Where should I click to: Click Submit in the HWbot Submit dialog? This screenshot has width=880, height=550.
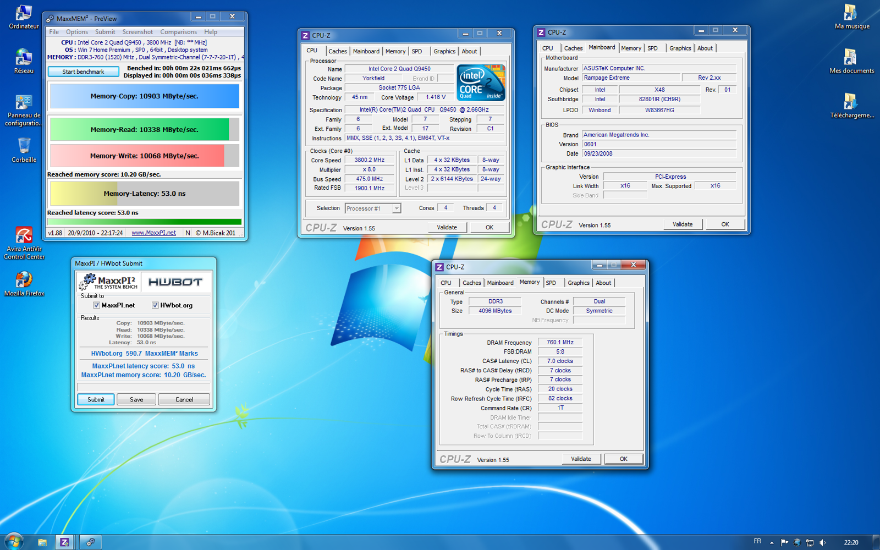(96, 399)
